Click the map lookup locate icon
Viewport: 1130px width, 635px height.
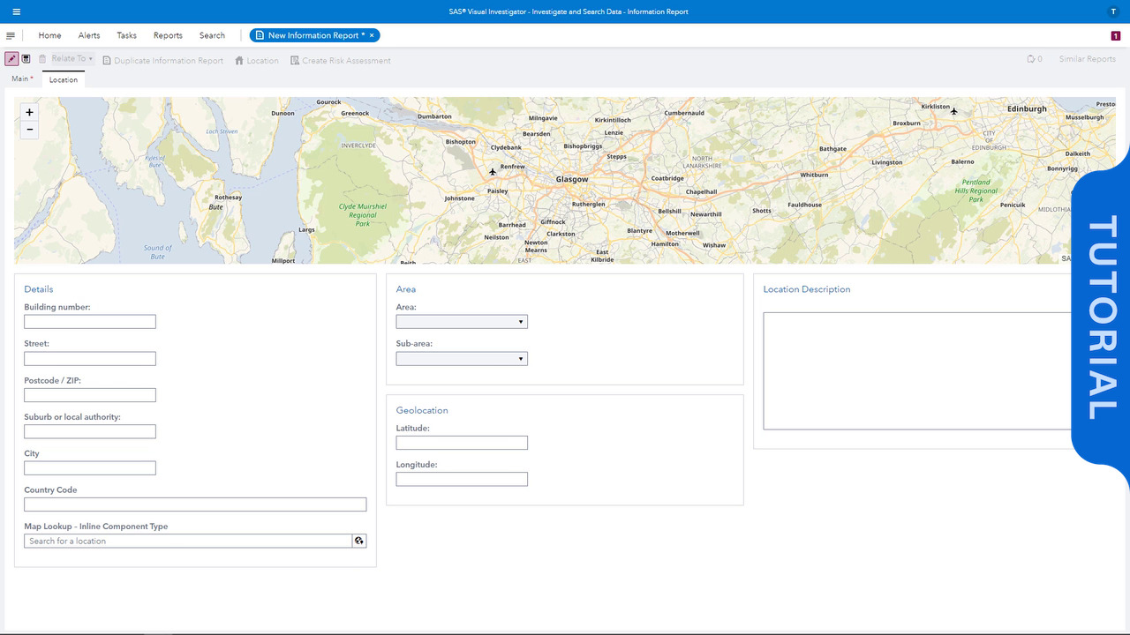[x=359, y=541]
